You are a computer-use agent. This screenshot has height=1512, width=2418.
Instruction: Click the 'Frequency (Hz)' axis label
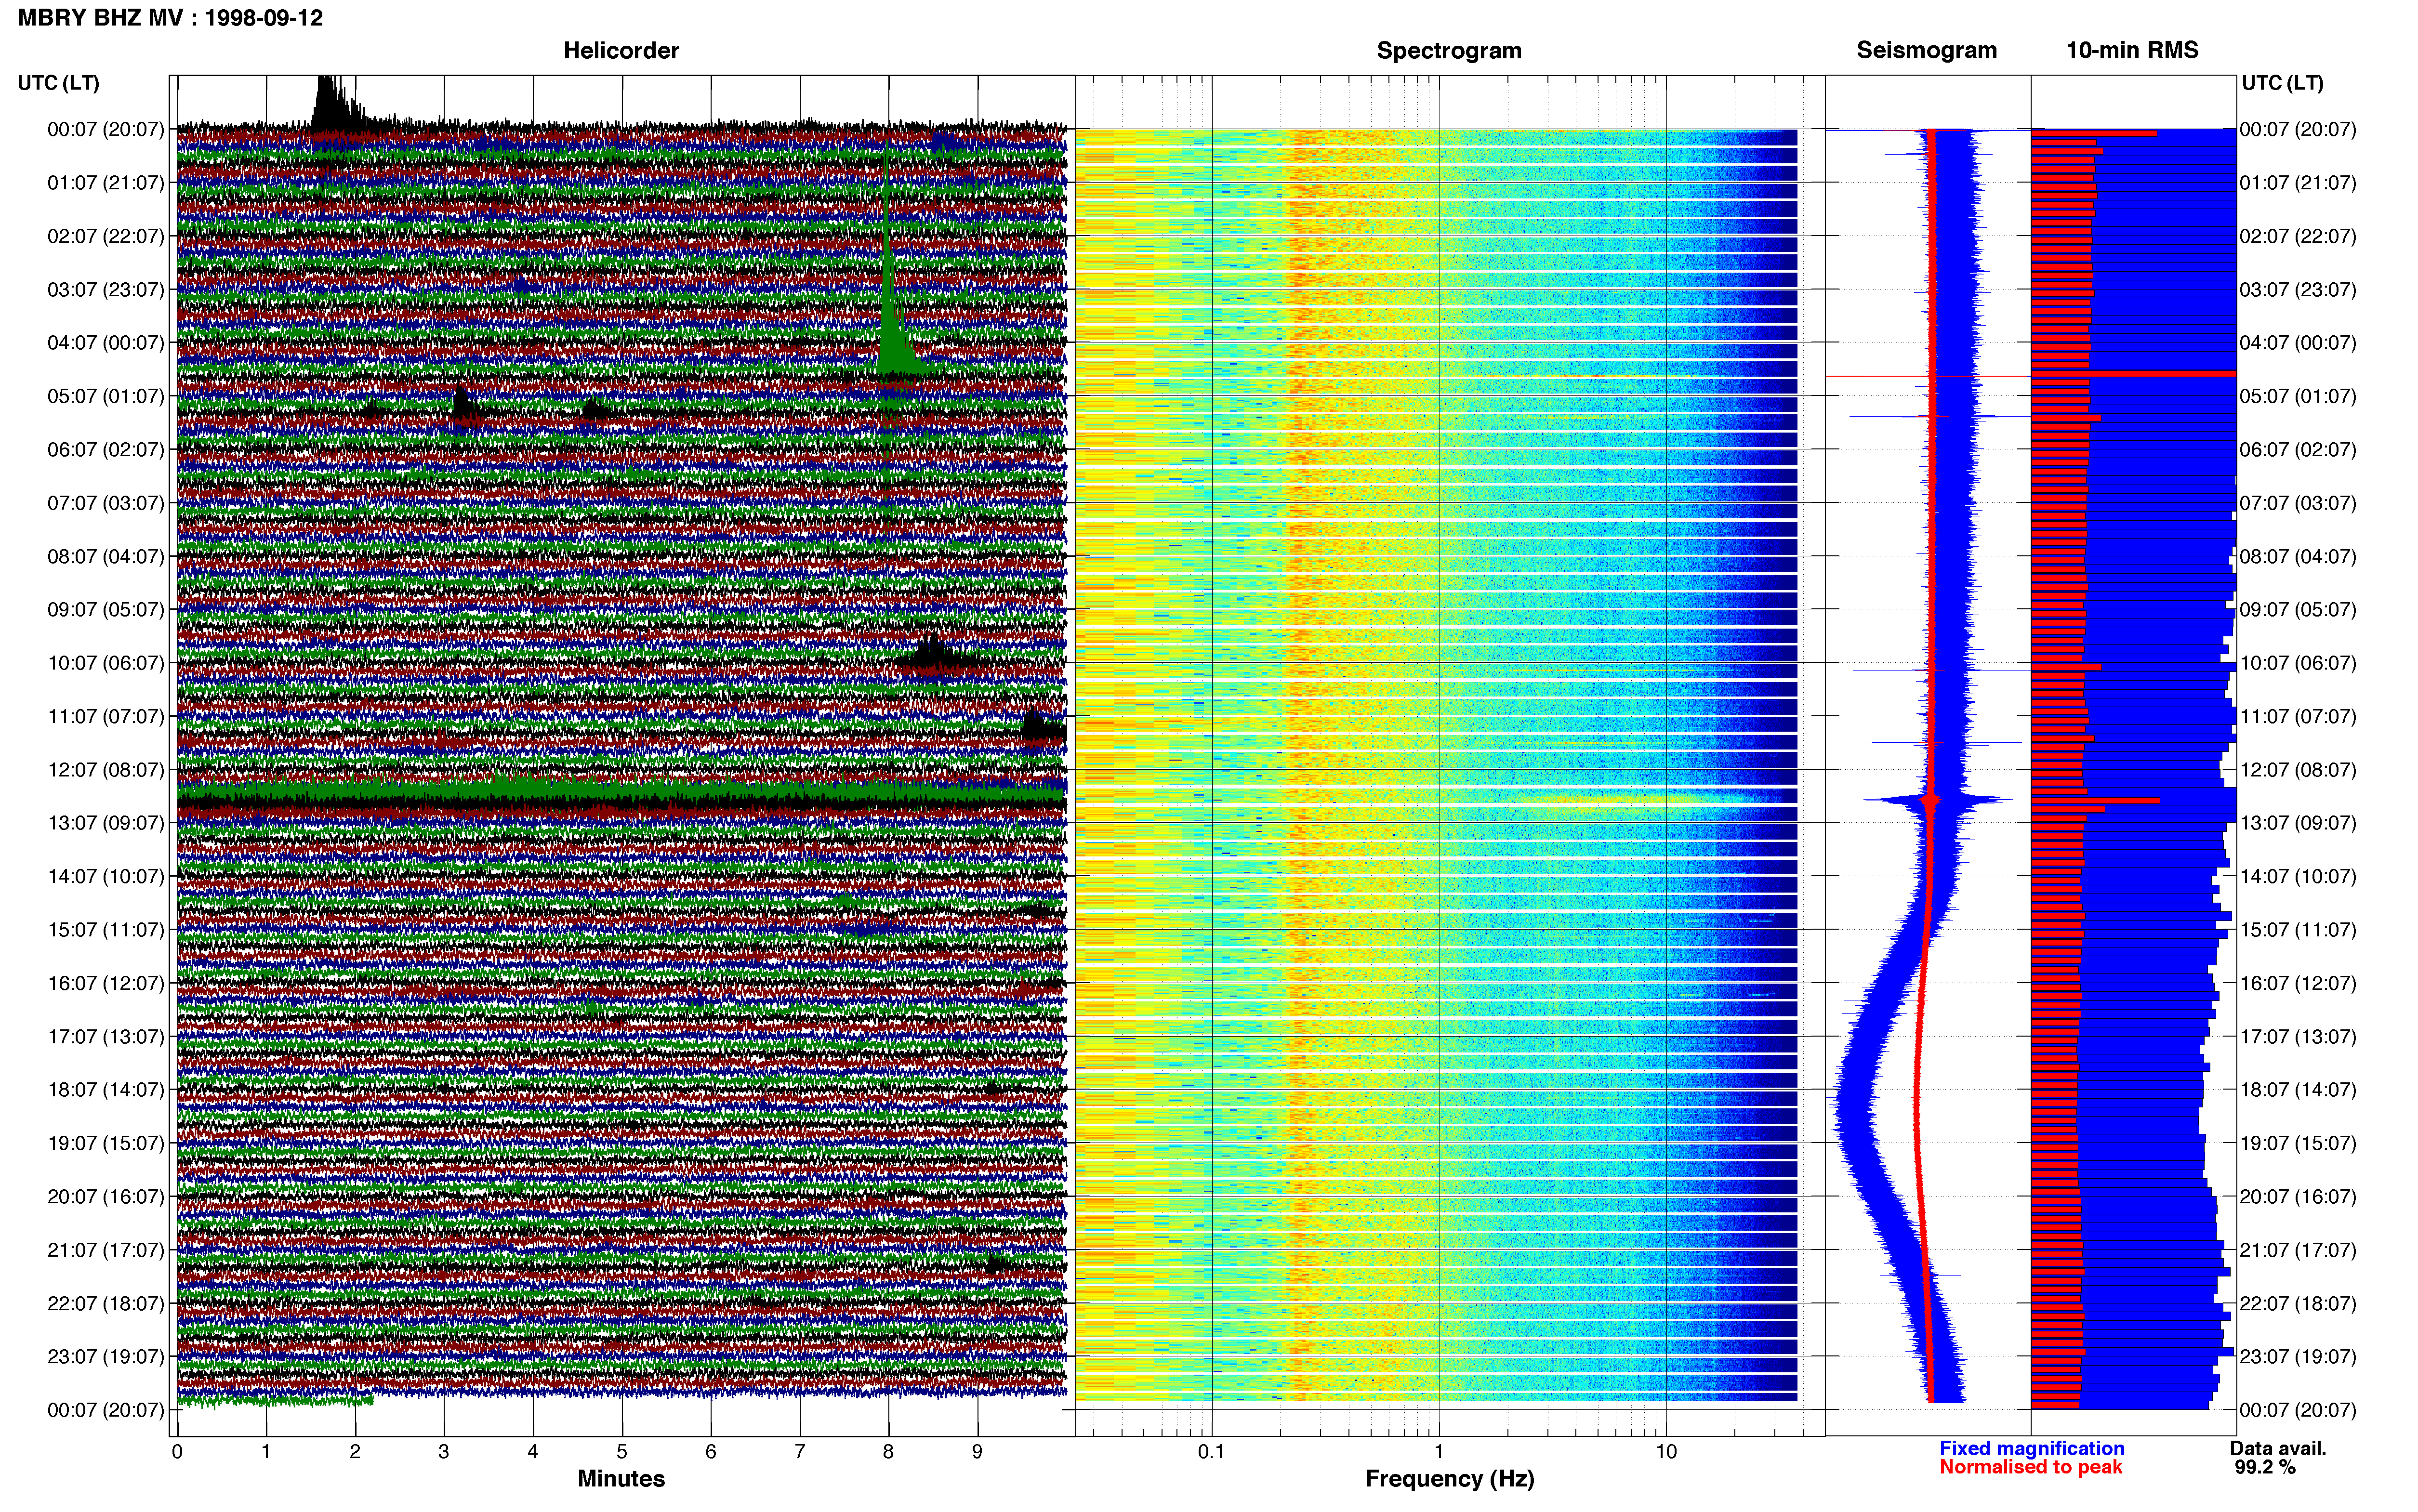[x=1449, y=1479]
